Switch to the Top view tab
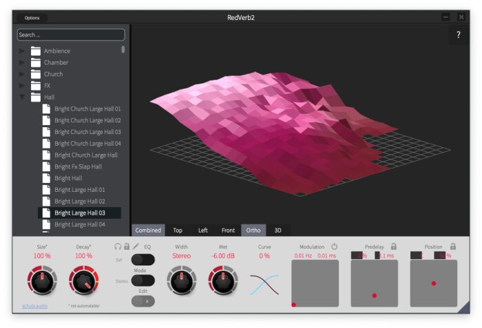Screen dimensions: 482x328 178,230
